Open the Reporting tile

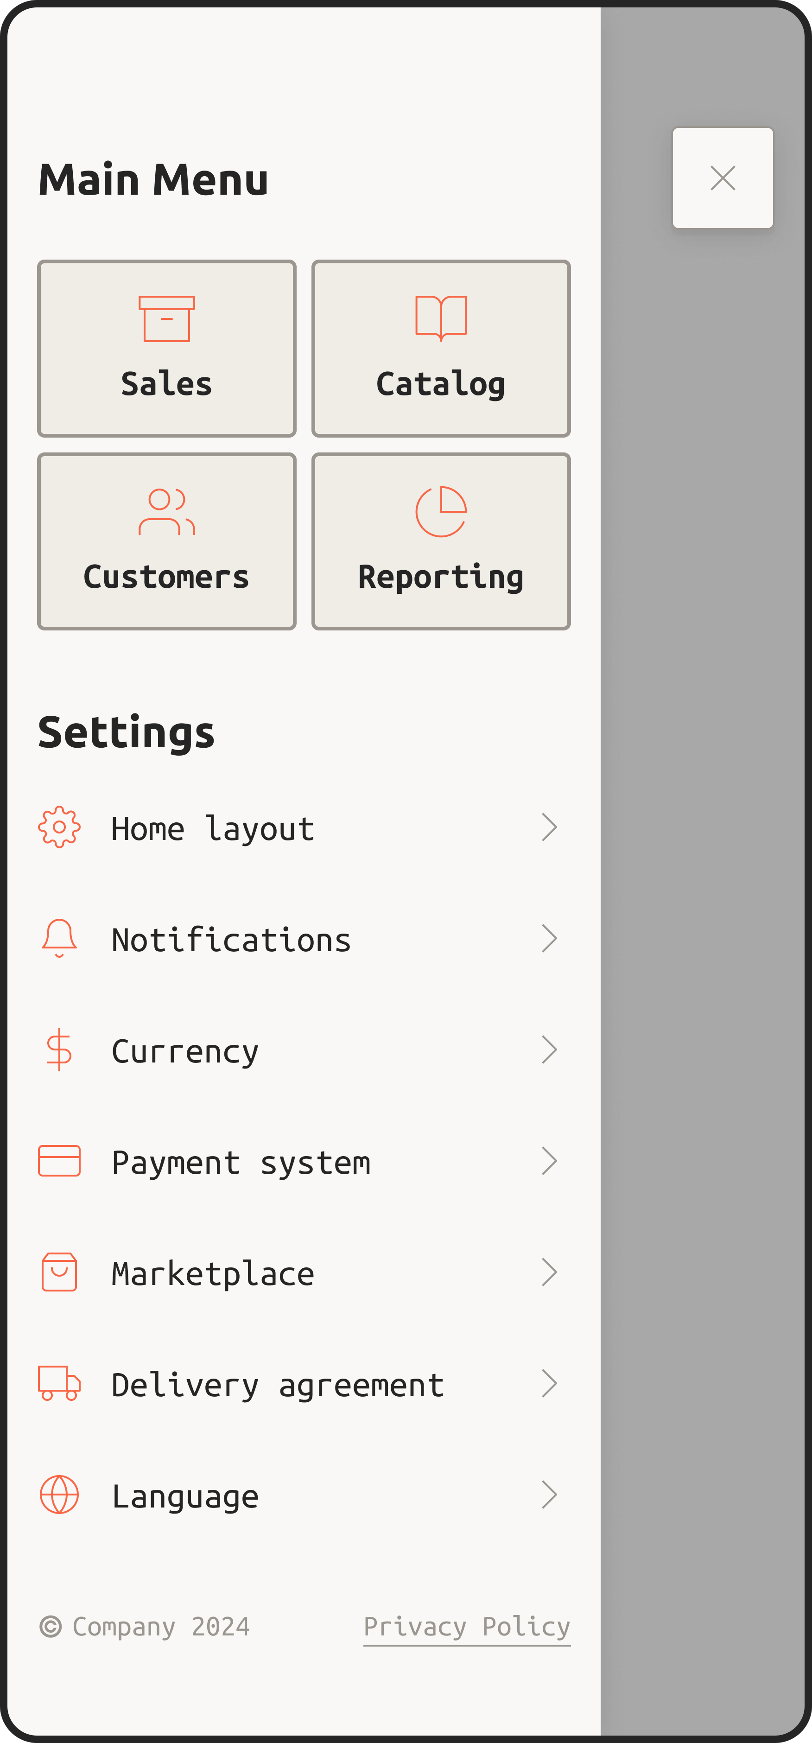(x=441, y=541)
